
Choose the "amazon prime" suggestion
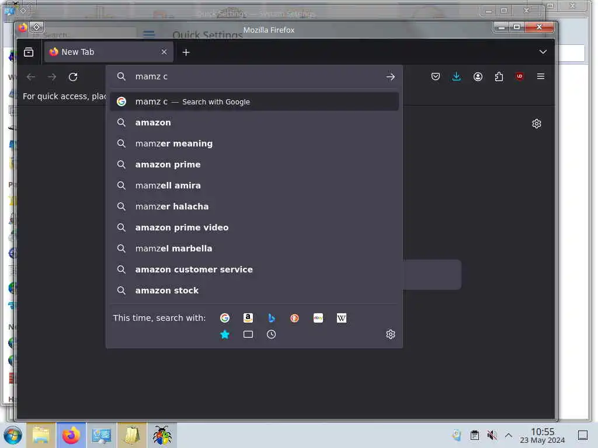point(255,164)
